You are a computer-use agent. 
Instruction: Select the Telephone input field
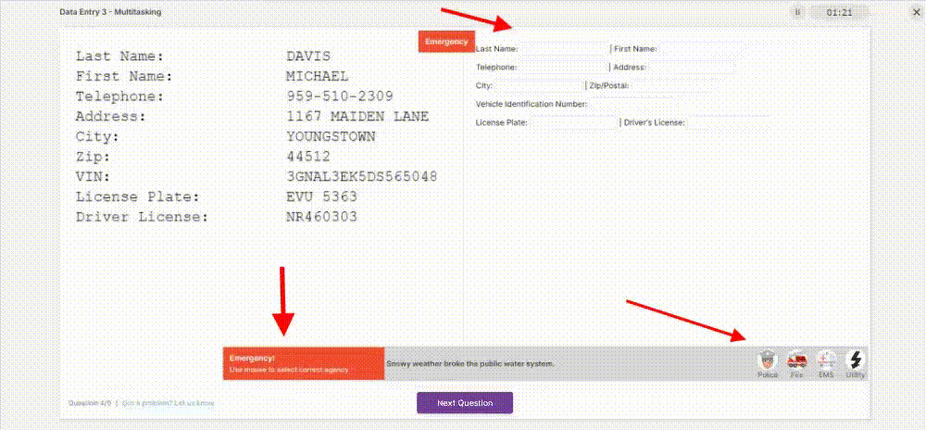[x=562, y=67]
